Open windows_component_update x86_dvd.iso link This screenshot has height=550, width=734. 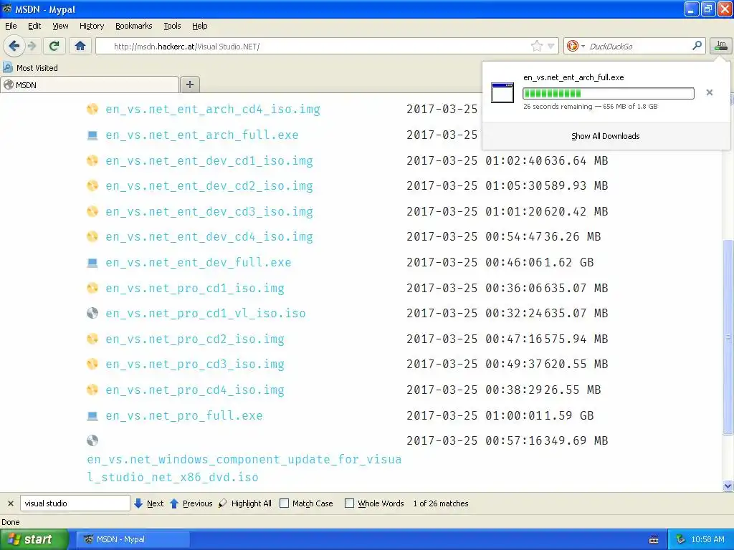click(244, 468)
